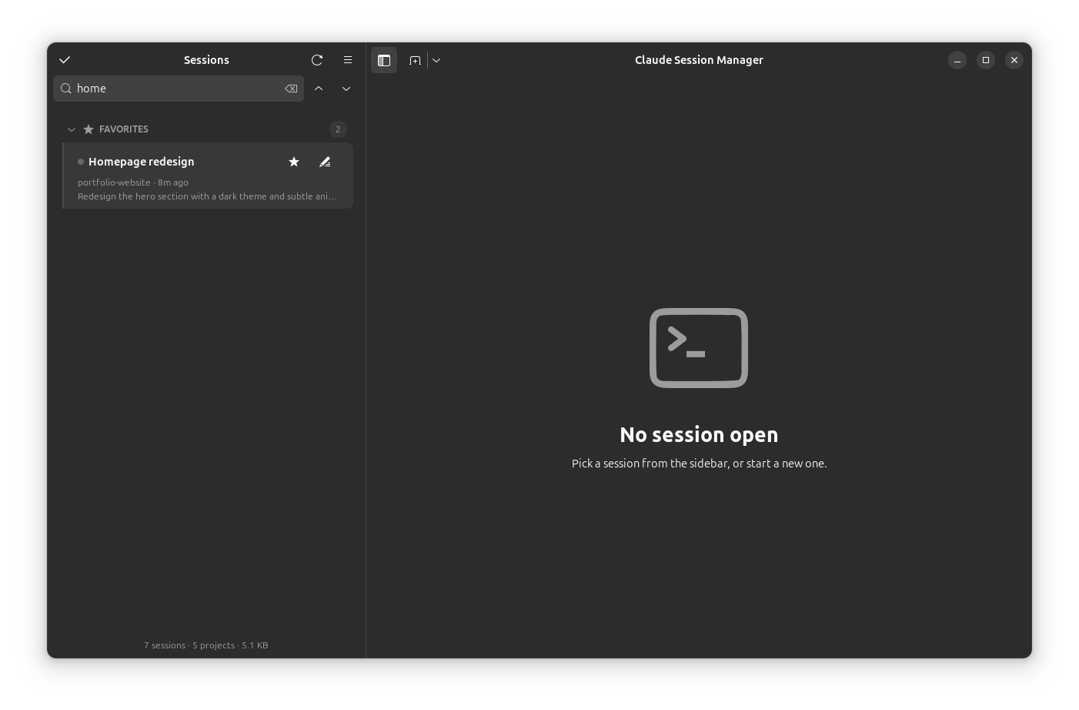Maximize the Claude Session Manager window
This screenshot has height=710, width=1079.
[x=986, y=60]
